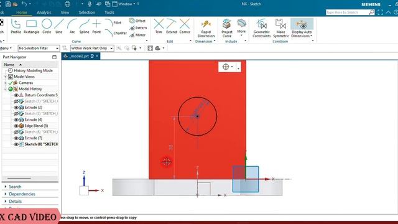Click the Project Curve tool
Viewport: 398px width, 224px height.
coord(227,28)
